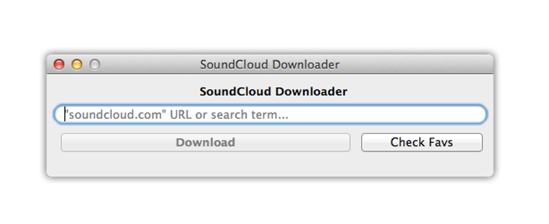549x224 pixels.
Task: Click the space left of the bold heading
Action: [x=124, y=91]
